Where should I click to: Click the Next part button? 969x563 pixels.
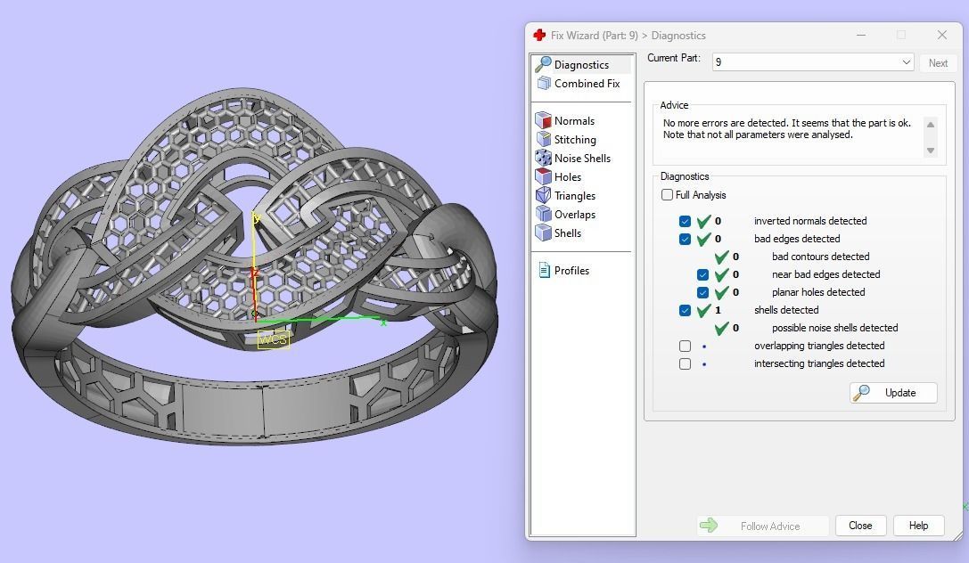coord(938,62)
